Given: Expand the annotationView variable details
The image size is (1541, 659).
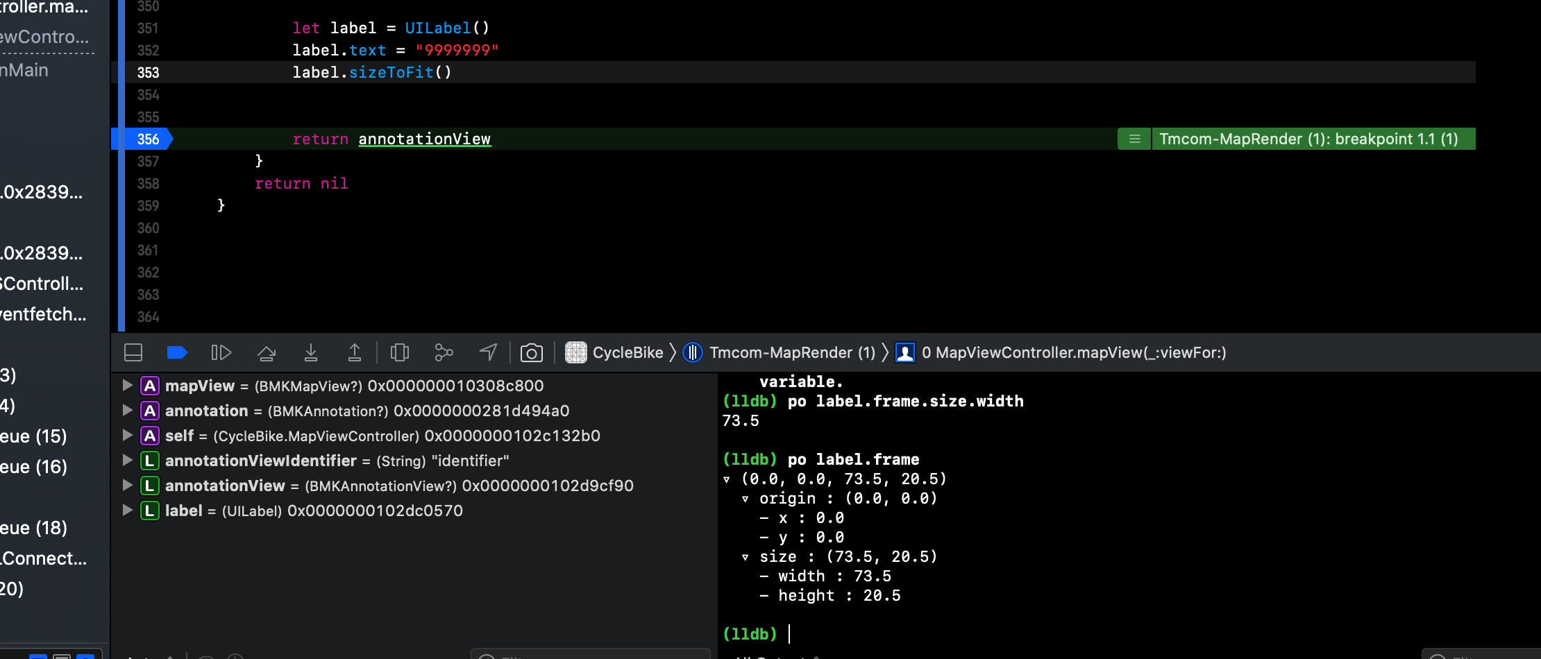Looking at the screenshot, I should coord(127,486).
